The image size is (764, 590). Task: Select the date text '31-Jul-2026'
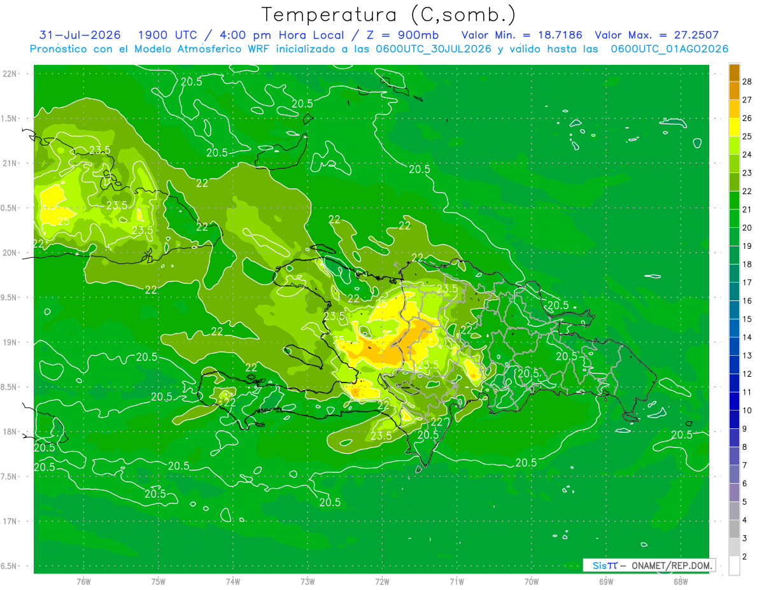coord(80,35)
